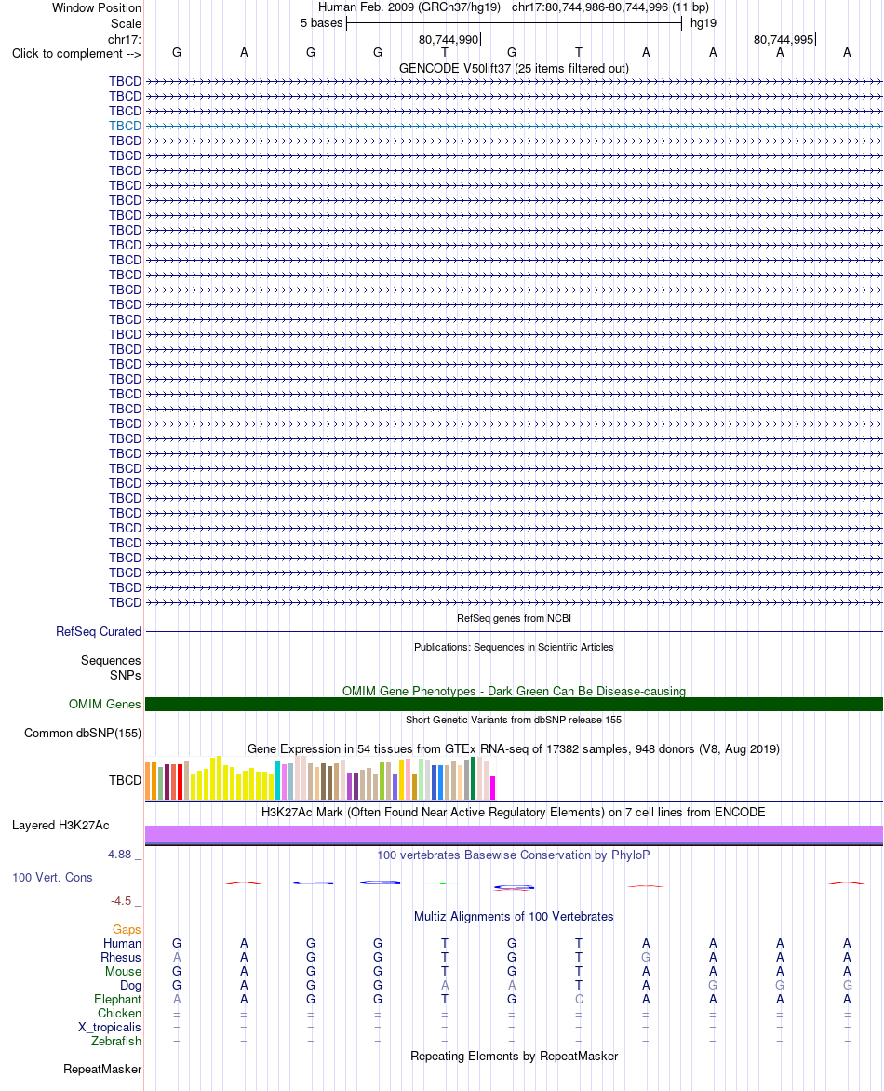Click the chr17: ruler label

(125, 40)
